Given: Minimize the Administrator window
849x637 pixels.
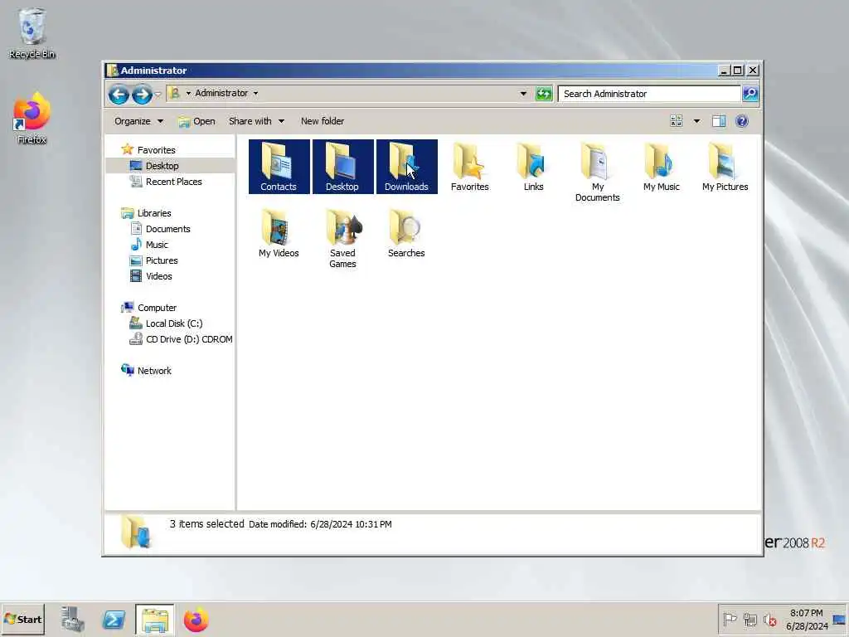Looking at the screenshot, I should point(724,71).
